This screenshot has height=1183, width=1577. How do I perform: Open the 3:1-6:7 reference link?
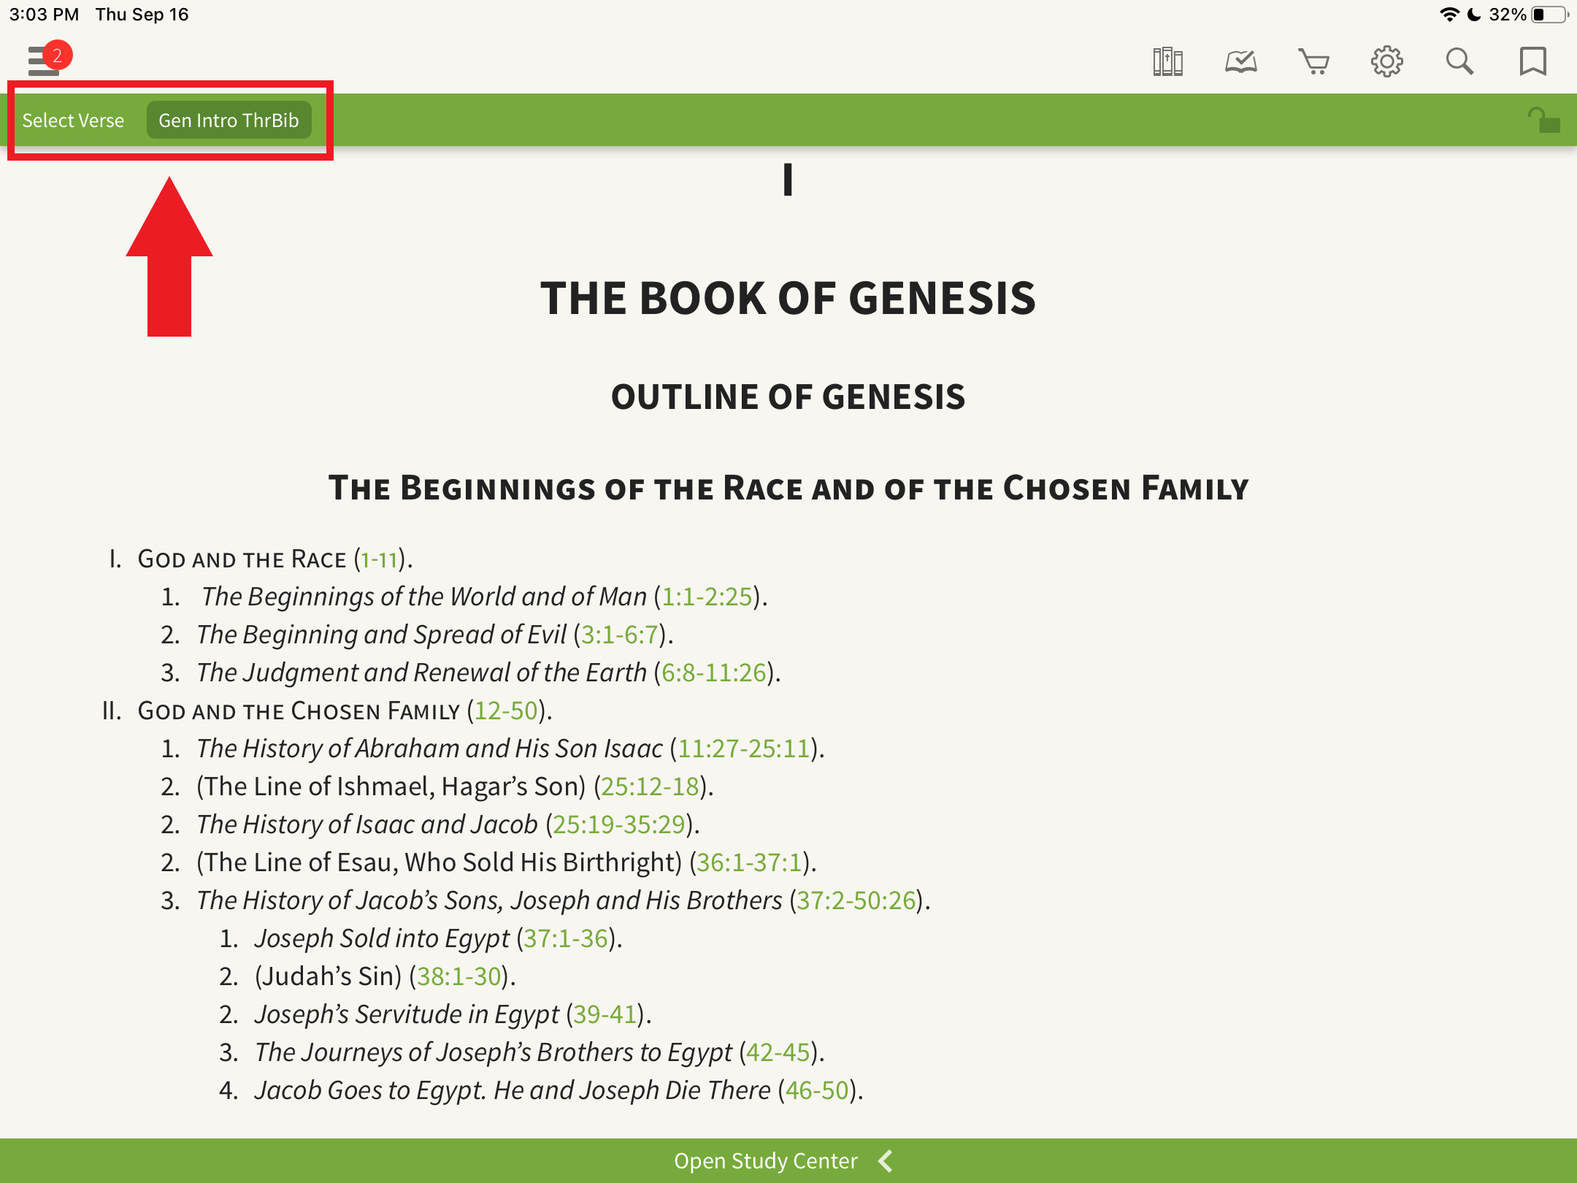tap(620, 635)
